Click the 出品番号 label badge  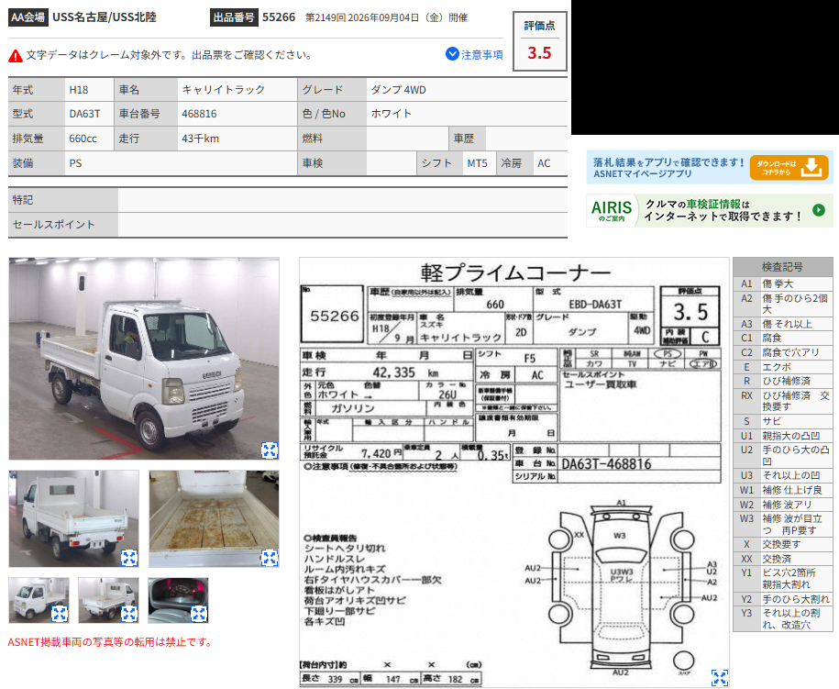point(234,17)
